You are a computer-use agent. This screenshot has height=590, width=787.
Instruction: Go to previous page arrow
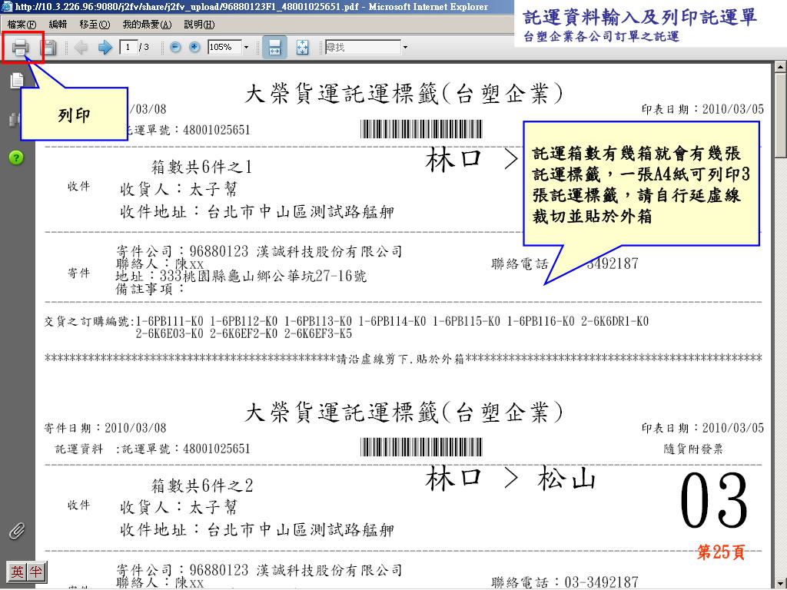pyautogui.click(x=81, y=48)
